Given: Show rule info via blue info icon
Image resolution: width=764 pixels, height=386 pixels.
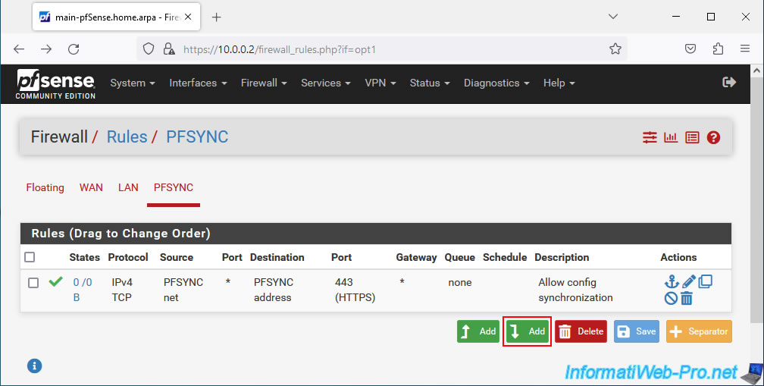Looking at the screenshot, I should pyautogui.click(x=34, y=366).
